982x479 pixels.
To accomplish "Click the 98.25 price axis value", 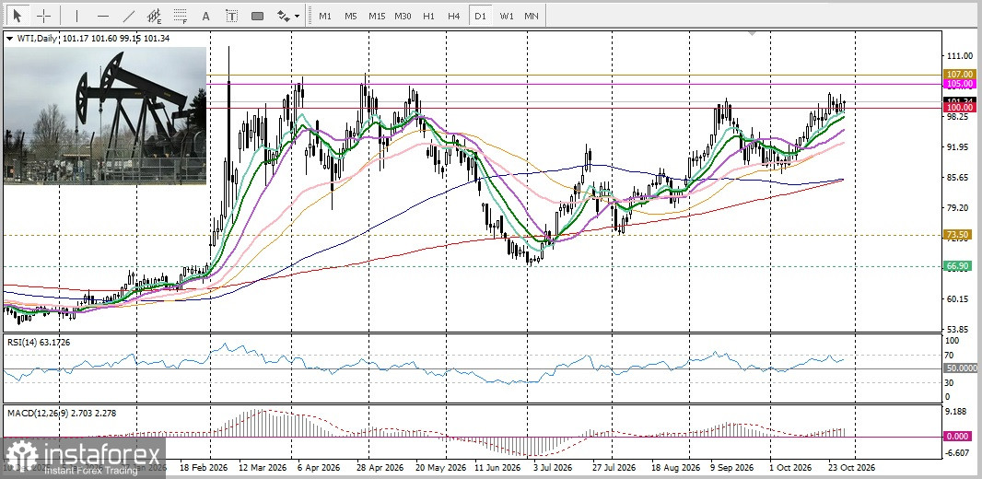I will coord(960,116).
